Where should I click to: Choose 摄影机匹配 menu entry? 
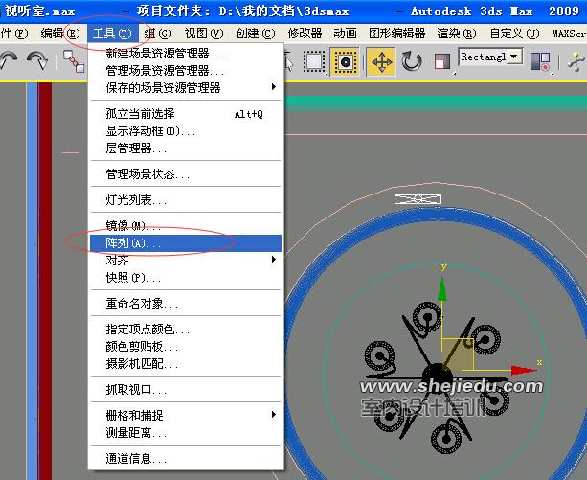(x=186, y=363)
